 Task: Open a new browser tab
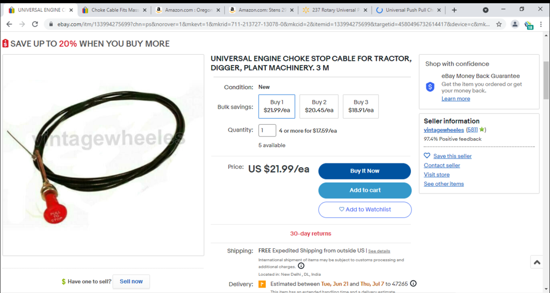tap(454, 10)
